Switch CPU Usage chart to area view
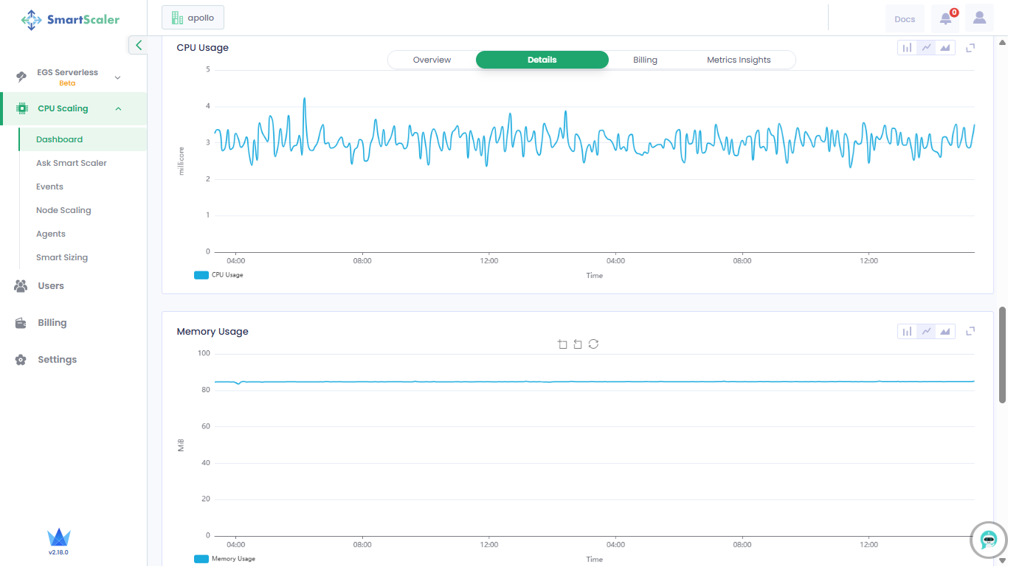The height and width of the screenshot is (578, 1019). (x=945, y=48)
